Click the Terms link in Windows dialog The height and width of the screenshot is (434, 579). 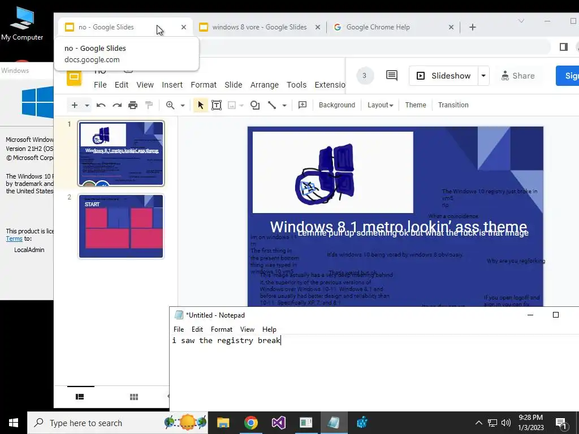tap(14, 239)
